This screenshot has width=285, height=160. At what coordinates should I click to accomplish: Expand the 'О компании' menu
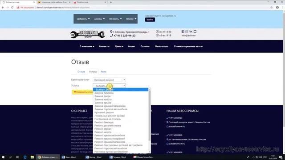tap(87, 46)
